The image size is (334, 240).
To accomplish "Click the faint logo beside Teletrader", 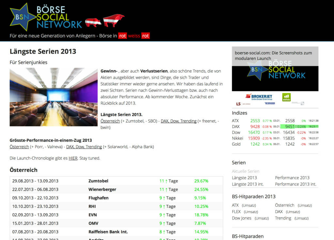I will [297, 103].
